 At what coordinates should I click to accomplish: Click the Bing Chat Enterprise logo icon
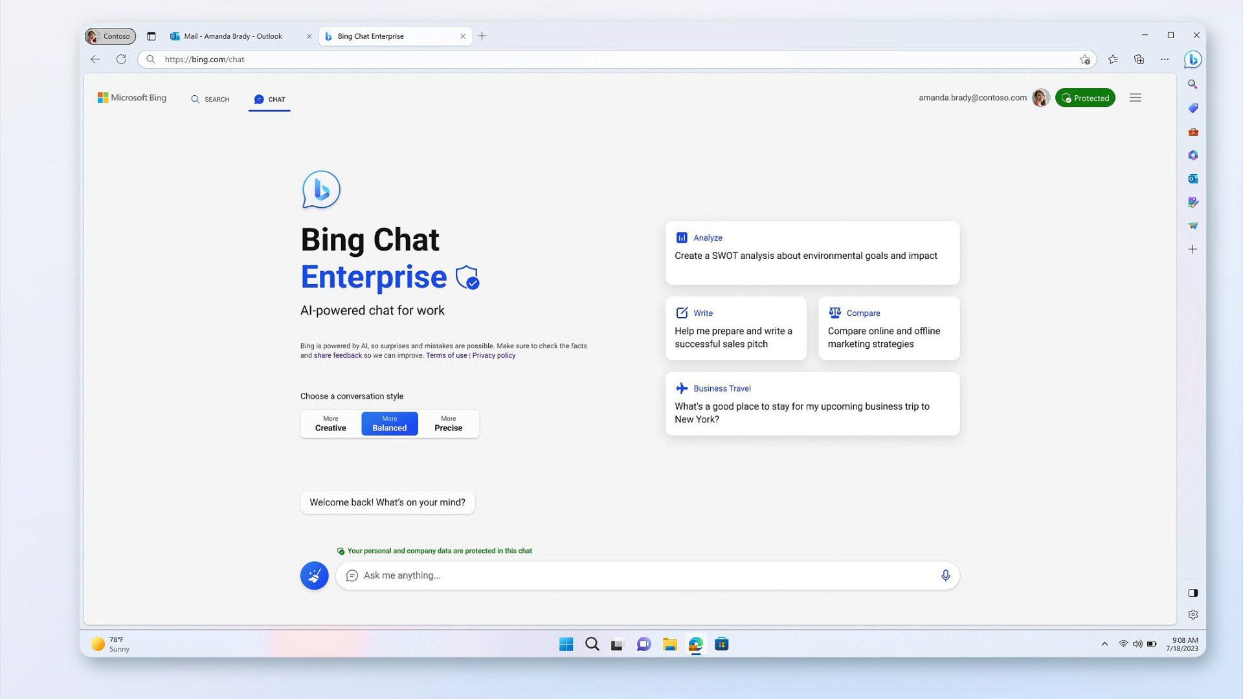pos(321,188)
